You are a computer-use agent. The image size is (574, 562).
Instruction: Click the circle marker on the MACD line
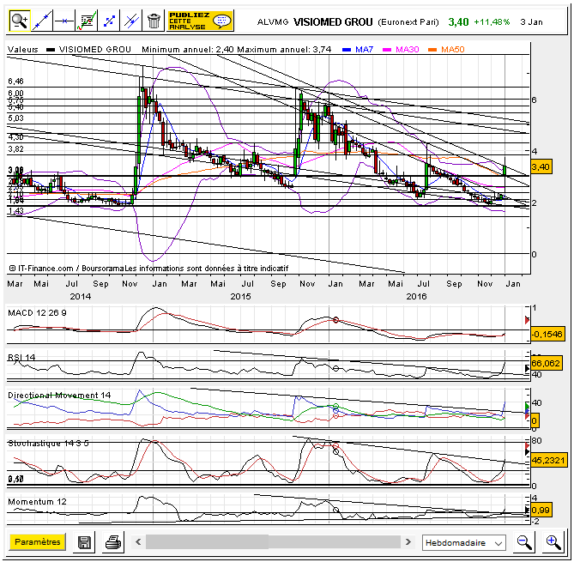(x=335, y=320)
